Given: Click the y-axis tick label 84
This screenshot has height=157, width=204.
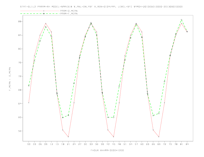Looking at the screenshot, I should coord(19,35).
